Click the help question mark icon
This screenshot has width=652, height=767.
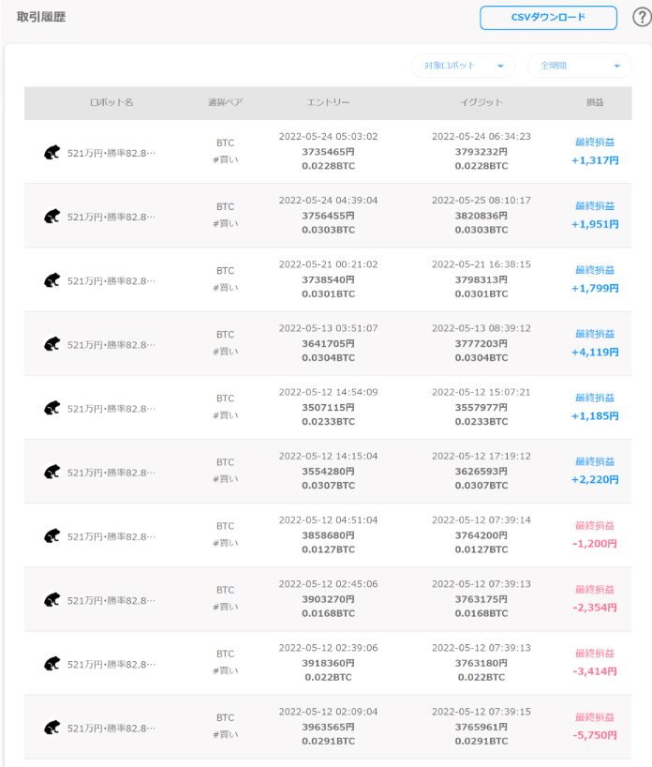click(643, 17)
